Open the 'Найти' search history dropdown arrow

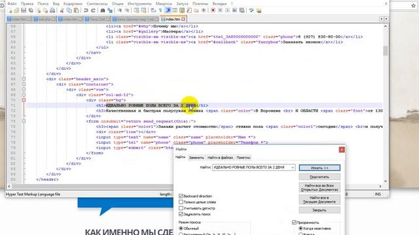pos(293,167)
